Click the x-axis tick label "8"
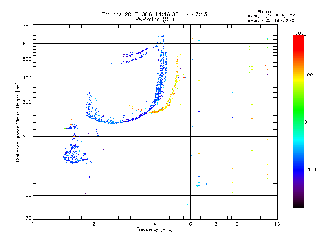Screen dimensions: 326x244 (x=216, y=224)
